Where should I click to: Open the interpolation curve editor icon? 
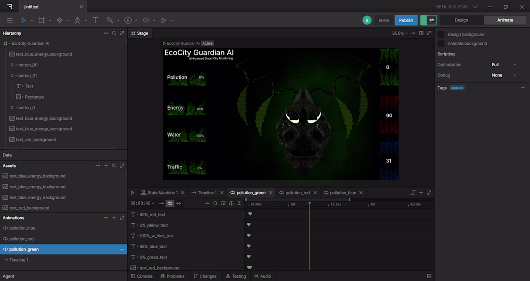[x=413, y=192]
